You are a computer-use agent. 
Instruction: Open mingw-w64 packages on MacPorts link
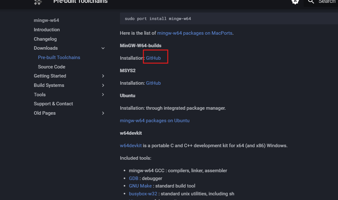pyautogui.click(x=195, y=33)
